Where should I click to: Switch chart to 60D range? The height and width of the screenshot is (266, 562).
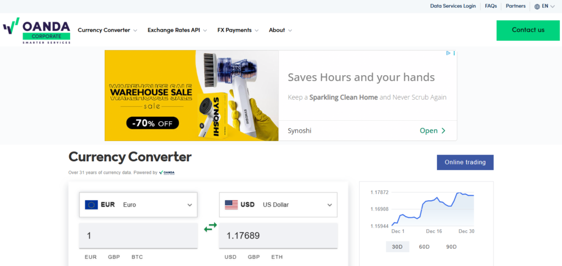click(x=424, y=247)
